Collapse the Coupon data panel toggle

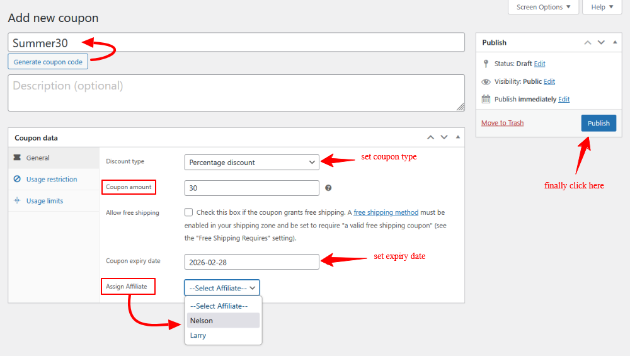(457, 137)
